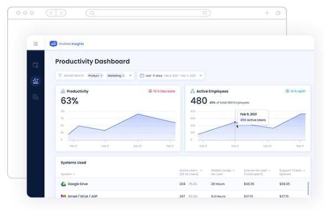
Task: Click the tabs overview icon in background browser
Action: click(x=278, y=13)
